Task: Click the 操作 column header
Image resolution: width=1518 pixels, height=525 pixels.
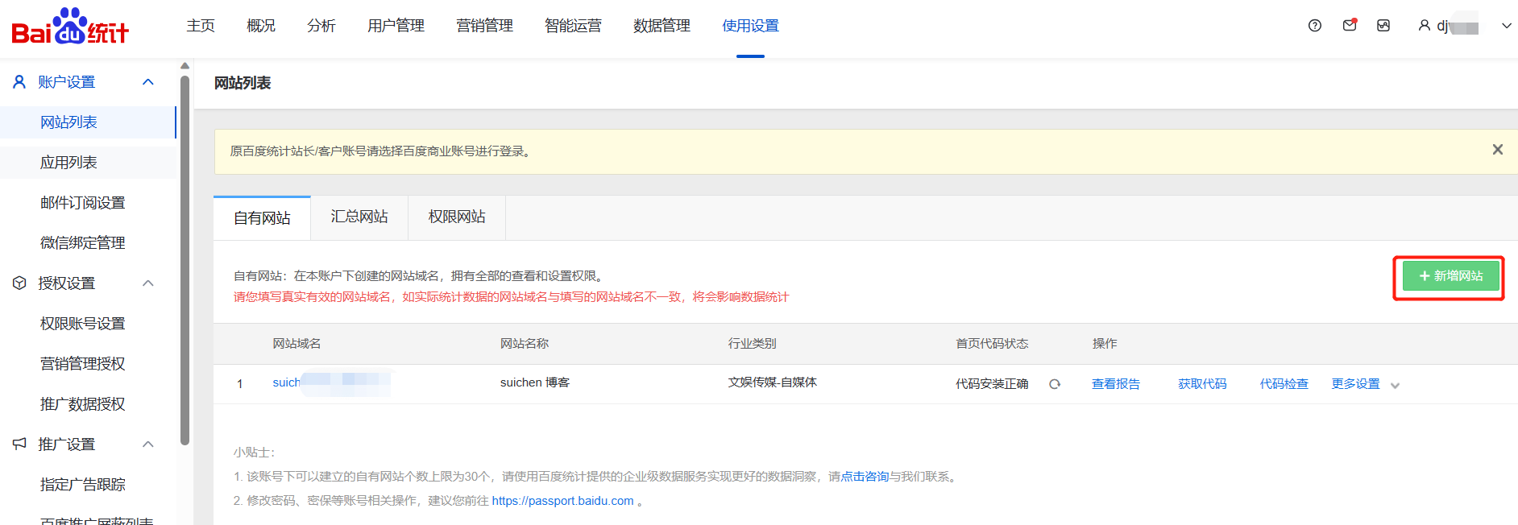Action: point(1105,344)
